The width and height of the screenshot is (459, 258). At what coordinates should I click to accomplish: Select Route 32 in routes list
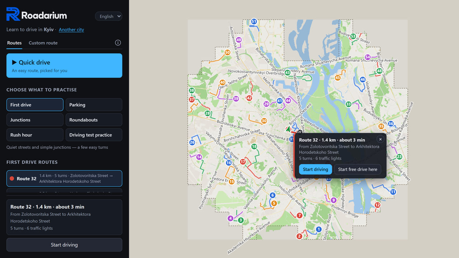[64, 178]
